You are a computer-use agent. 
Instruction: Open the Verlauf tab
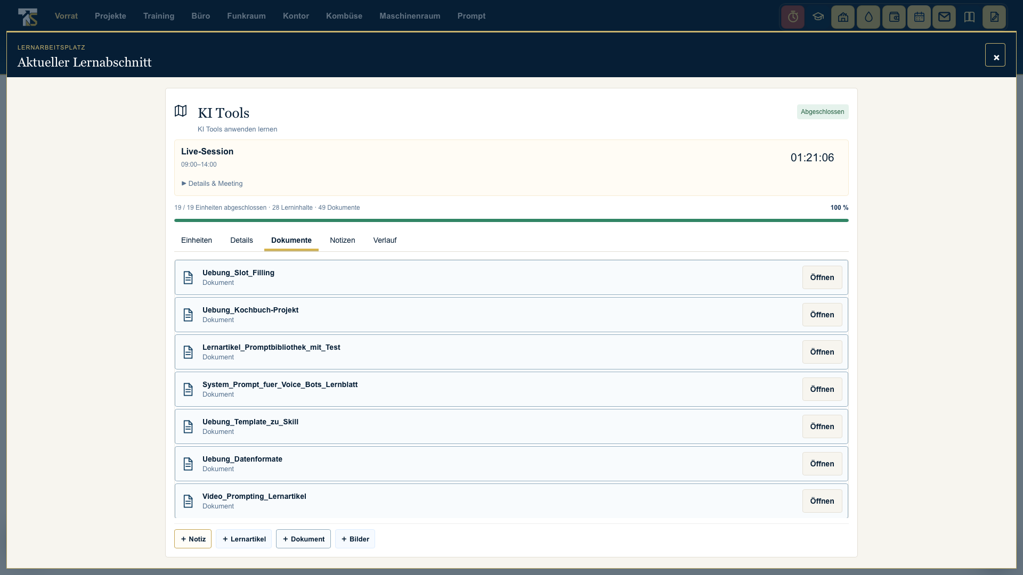coord(385,240)
